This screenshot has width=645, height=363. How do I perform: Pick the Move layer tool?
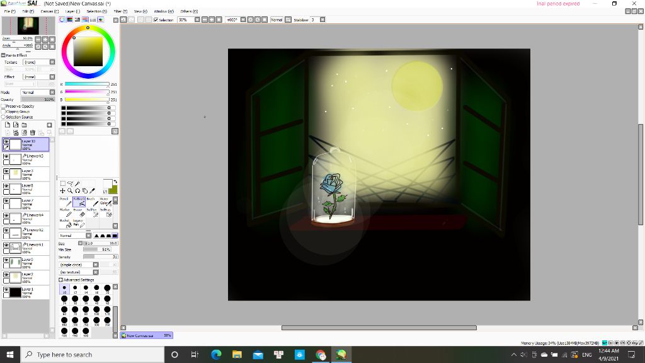[62, 191]
